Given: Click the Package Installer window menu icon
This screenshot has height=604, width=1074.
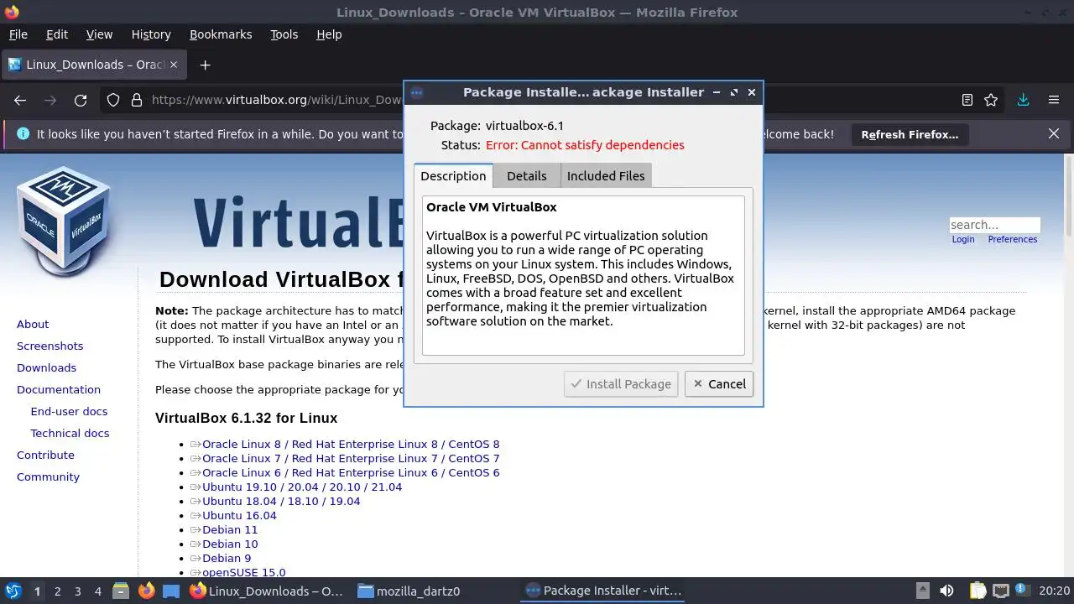Looking at the screenshot, I should (x=417, y=92).
